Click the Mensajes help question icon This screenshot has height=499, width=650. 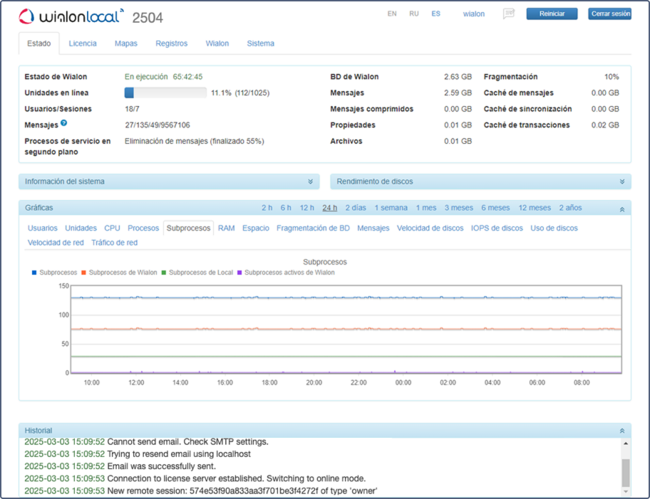pyautogui.click(x=64, y=123)
